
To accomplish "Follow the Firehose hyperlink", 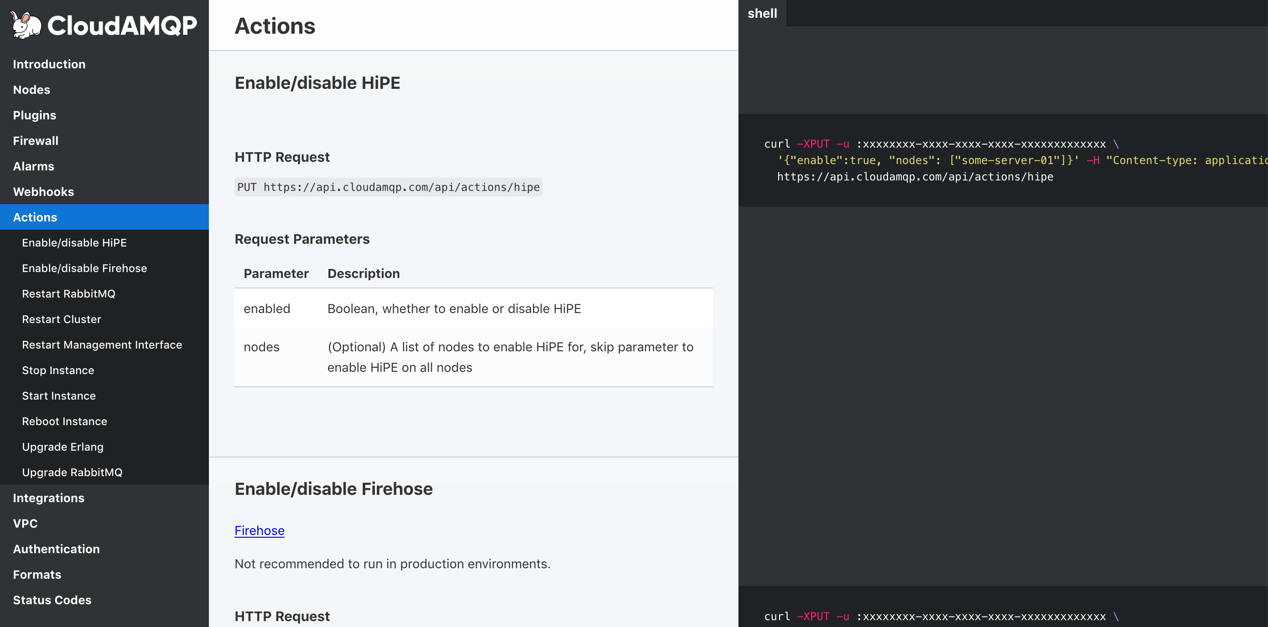I will [x=260, y=530].
